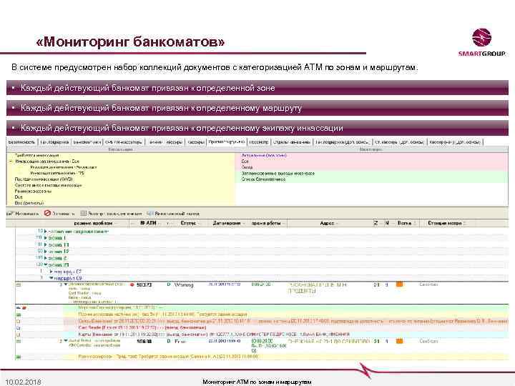The height and width of the screenshot is (386, 515).
Task: Select the Склад entry in the pink list
Action: (247, 167)
